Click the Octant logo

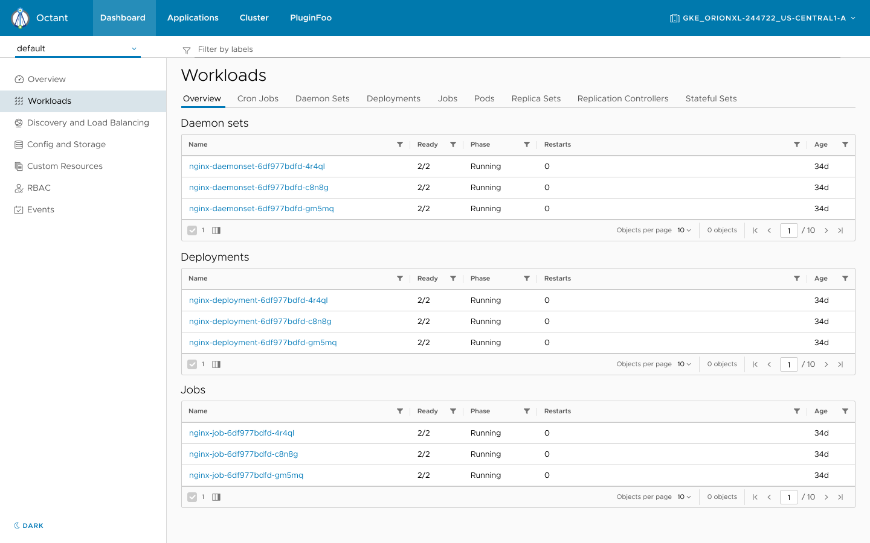point(20,17)
